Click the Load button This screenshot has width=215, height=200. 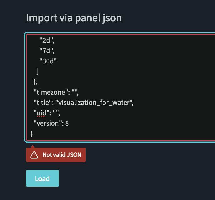[x=42, y=178]
